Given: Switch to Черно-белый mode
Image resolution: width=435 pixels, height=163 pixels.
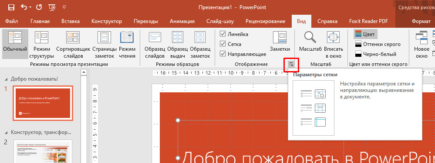Looking at the screenshot, I should (x=376, y=54).
